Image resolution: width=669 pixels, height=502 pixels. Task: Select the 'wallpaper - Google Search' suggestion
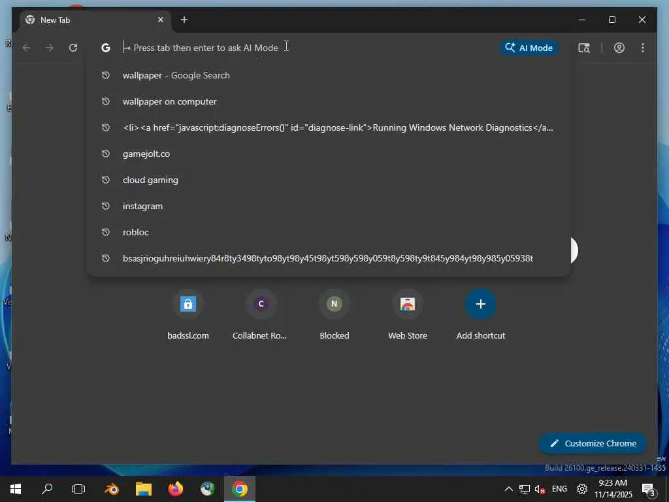click(x=329, y=76)
